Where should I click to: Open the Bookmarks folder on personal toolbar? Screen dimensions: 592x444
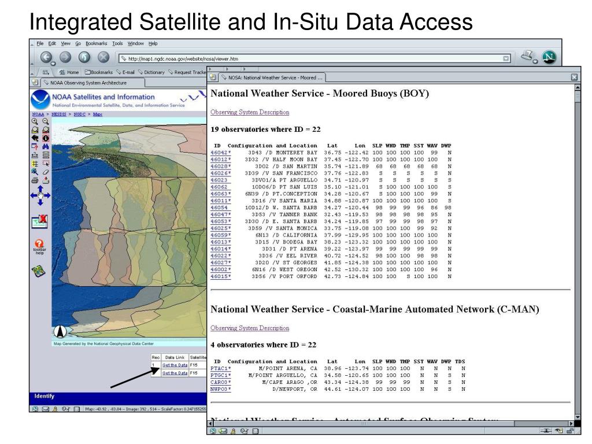pyautogui.click(x=99, y=72)
